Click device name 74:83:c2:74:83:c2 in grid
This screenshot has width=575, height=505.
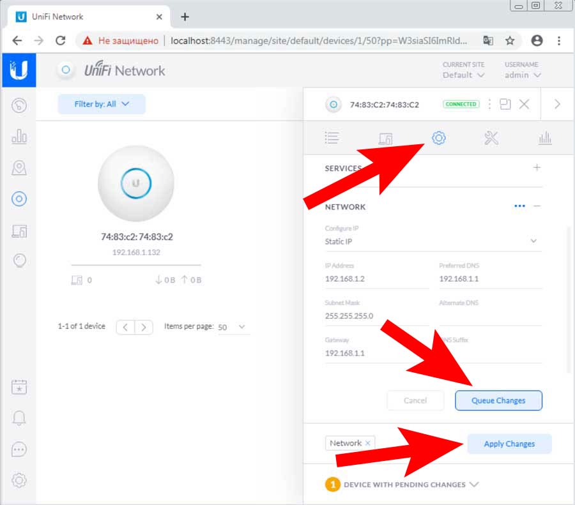click(137, 237)
